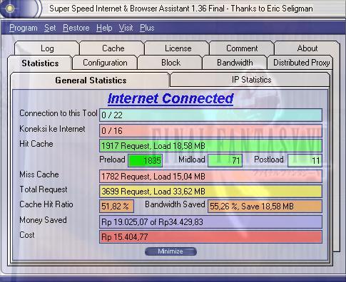This screenshot has width=346, height=282.
Task: Click the 'Preload' label
Action: tap(112, 160)
